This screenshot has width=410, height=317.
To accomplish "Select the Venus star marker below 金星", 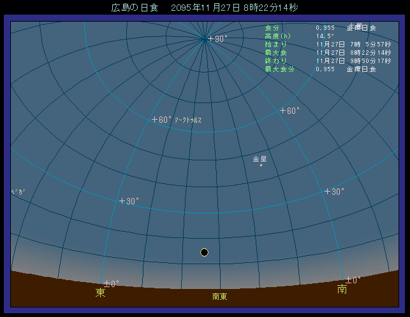I will point(261,166).
